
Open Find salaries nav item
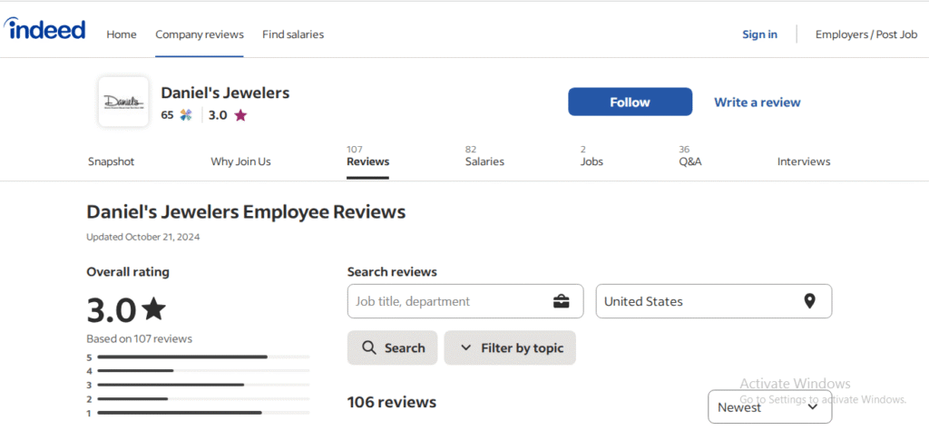point(293,34)
